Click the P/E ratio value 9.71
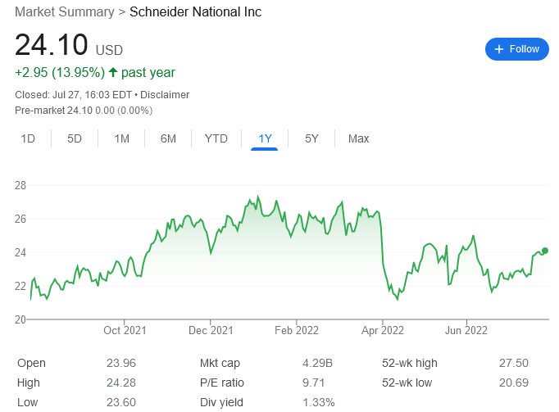The height and width of the screenshot is (412, 559). [314, 383]
